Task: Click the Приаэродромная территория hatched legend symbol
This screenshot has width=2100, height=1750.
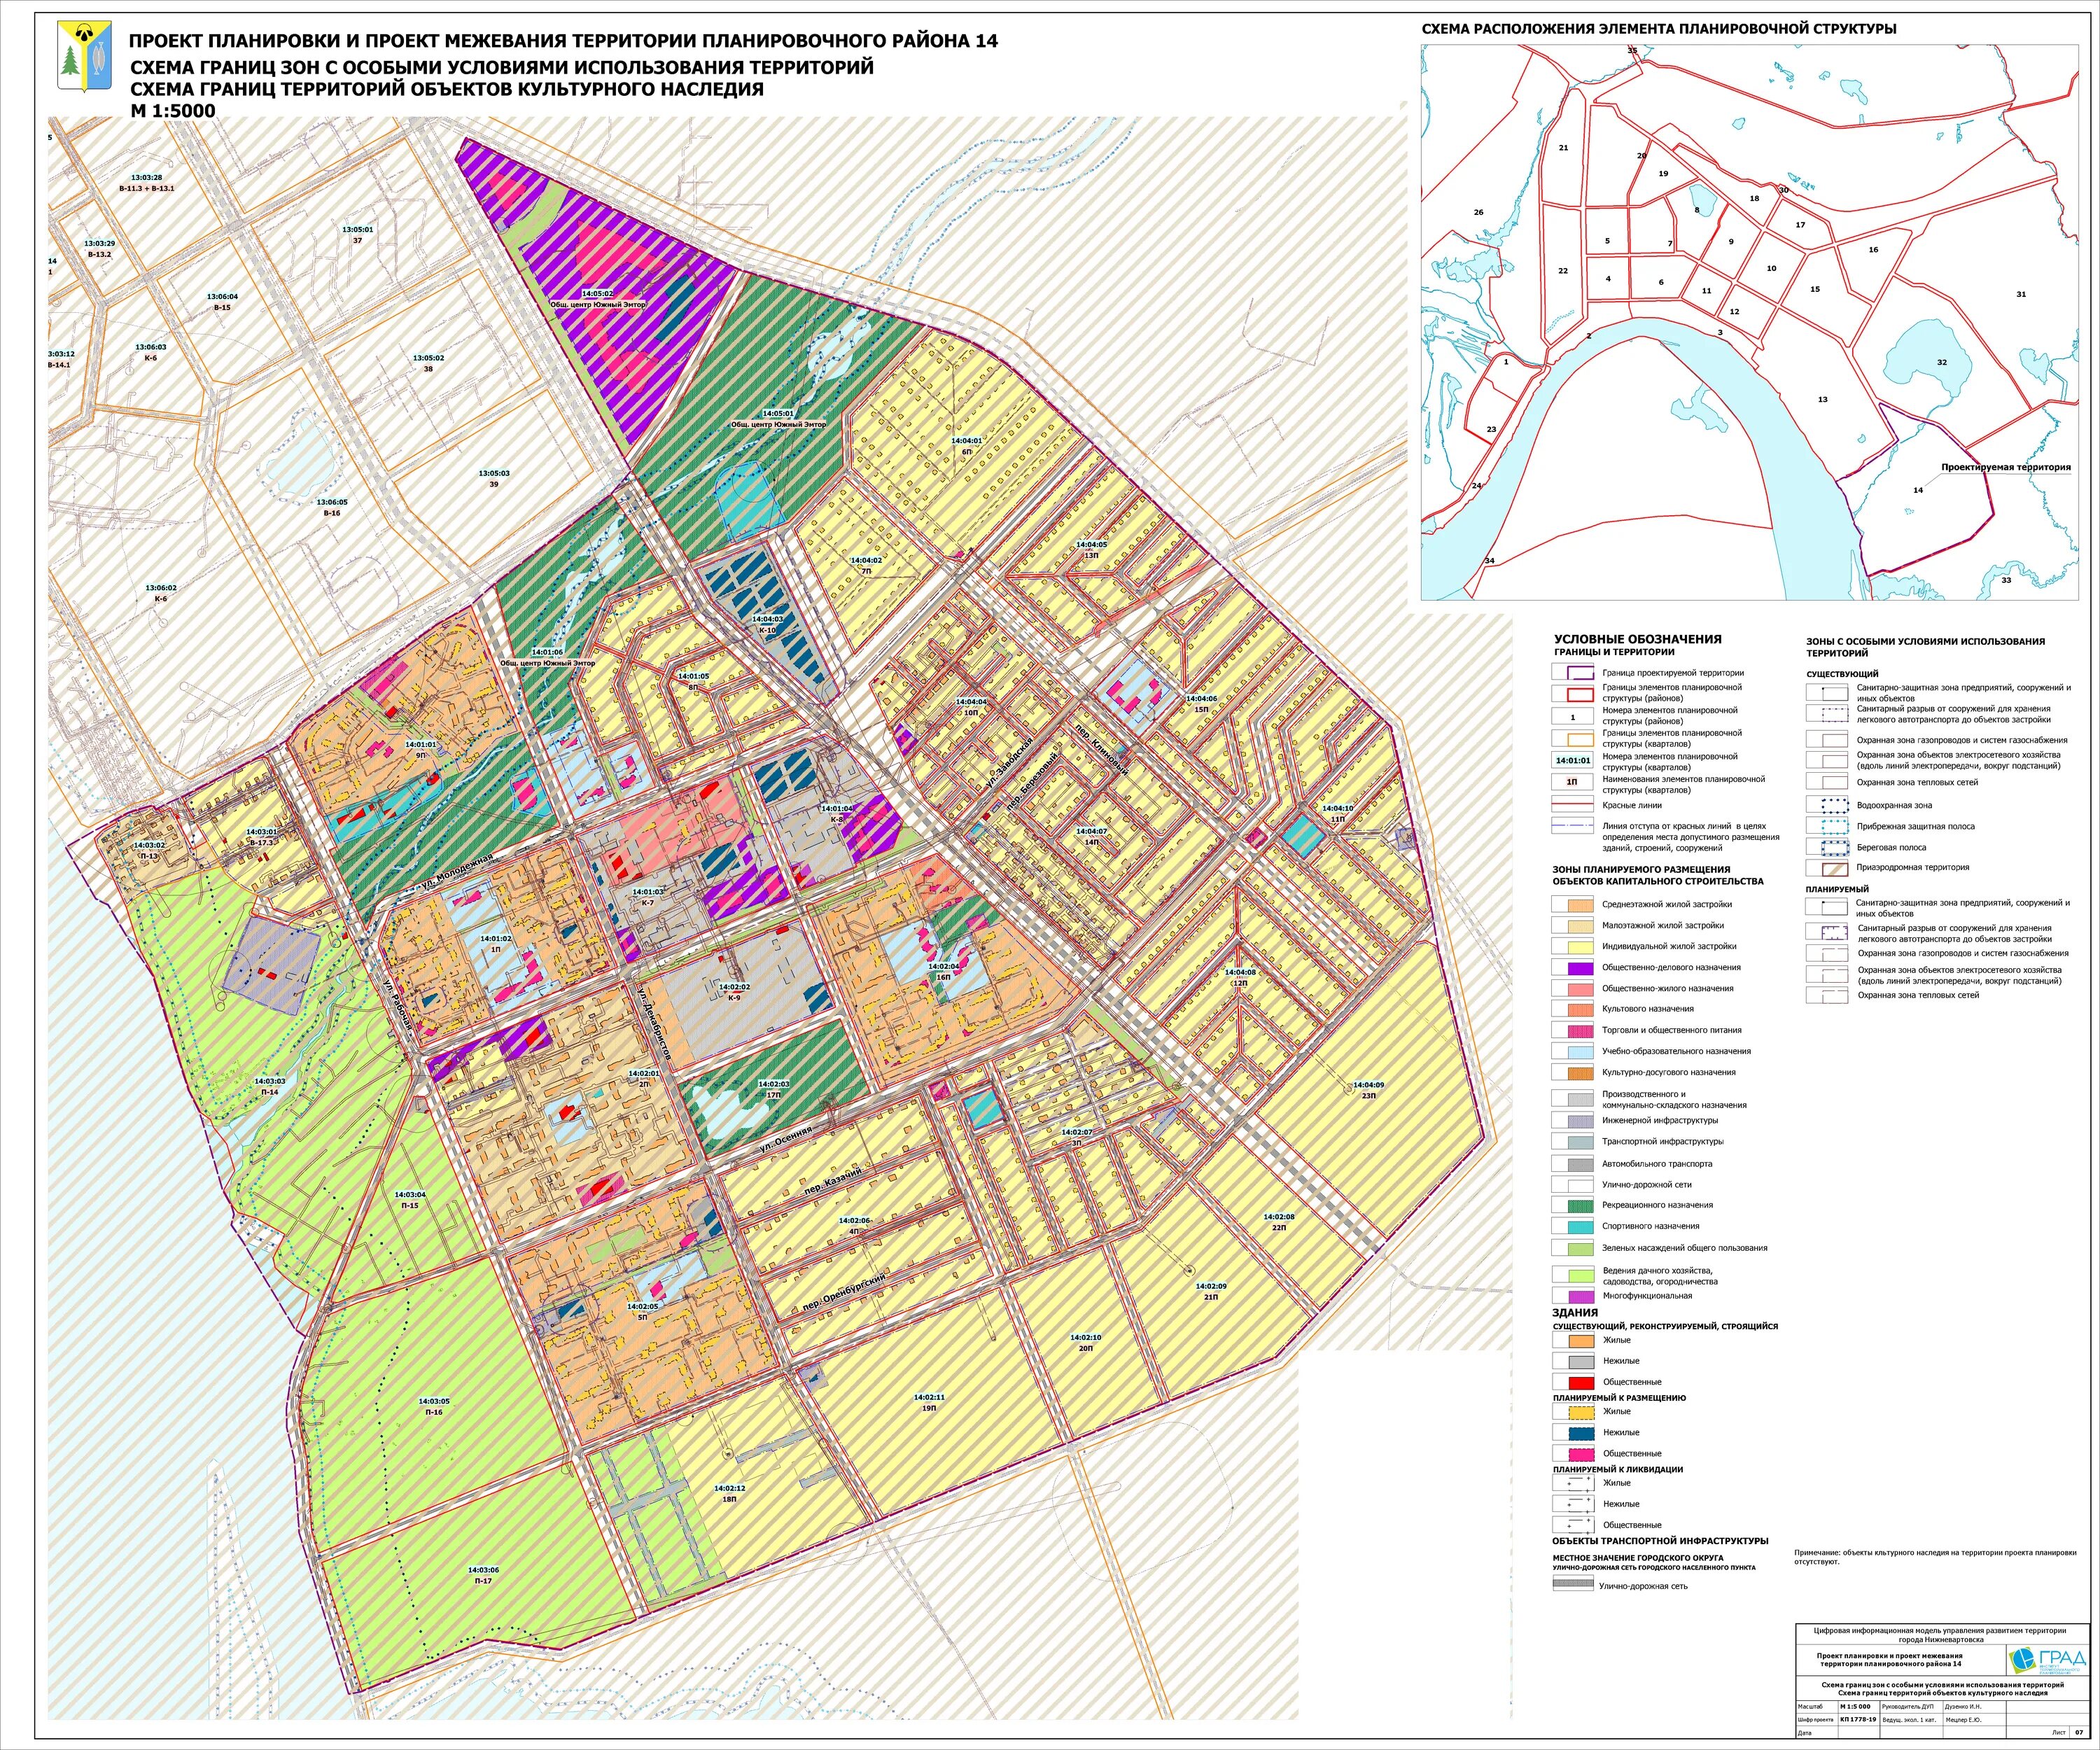Action: tap(1827, 868)
